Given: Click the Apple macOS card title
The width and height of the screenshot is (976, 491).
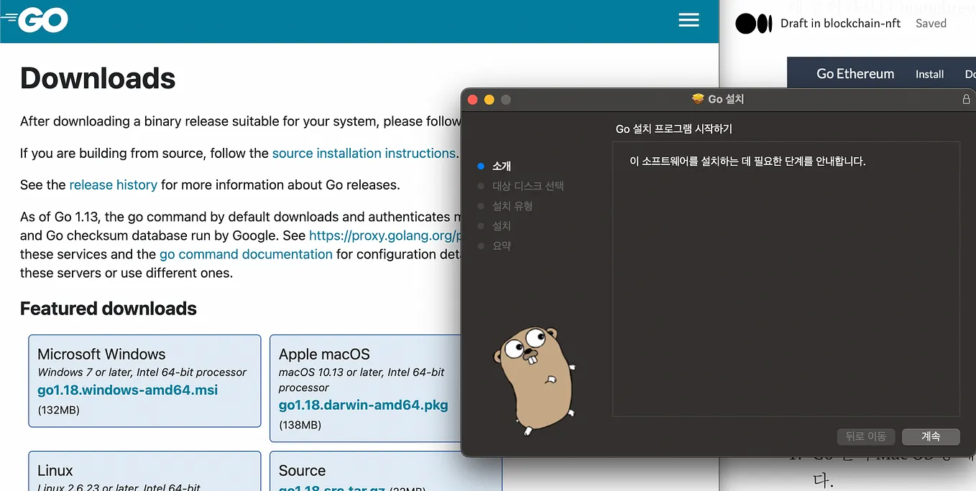Looking at the screenshot, I should [x=324, y=354].
